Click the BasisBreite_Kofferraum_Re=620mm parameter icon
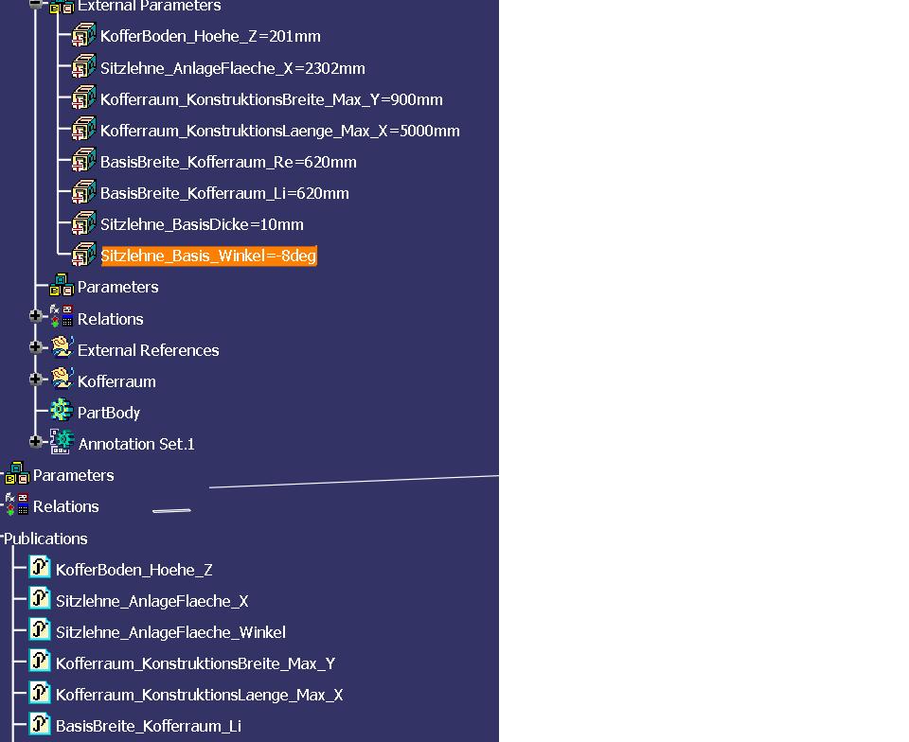This screenshot has width=909, height=742. pyautogui.click(x=84, y=161)
